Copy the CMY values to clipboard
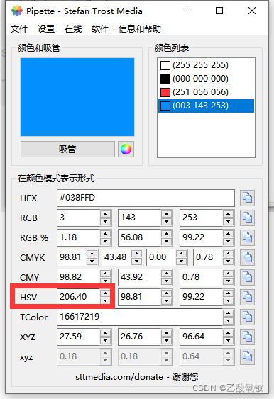 [x=247, y=277]
